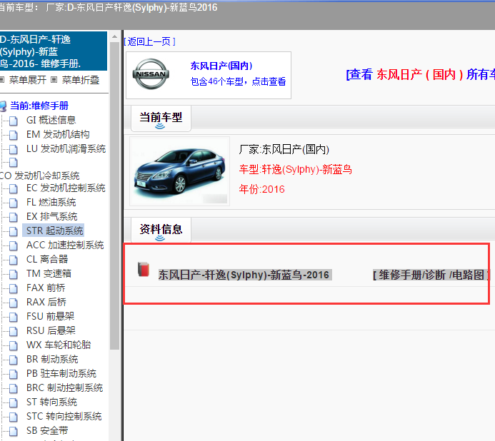Click the page icon beside STR 起动系统
The image size is (495, 441).
(x=14, y=231)
